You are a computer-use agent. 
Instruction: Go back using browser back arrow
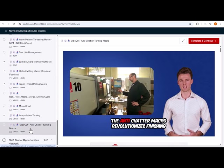click(x=3, y=24)
